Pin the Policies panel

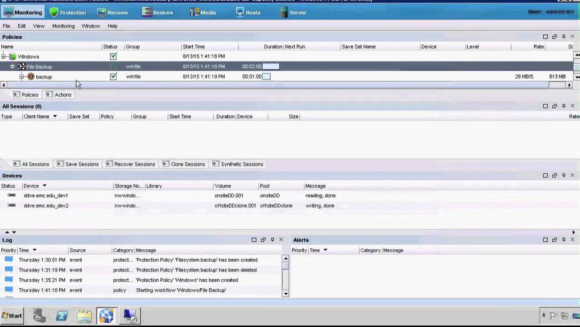point(564,37)
